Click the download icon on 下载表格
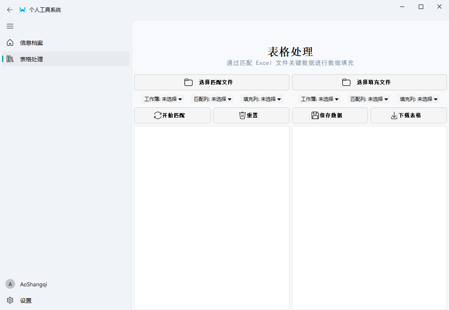 394,115
